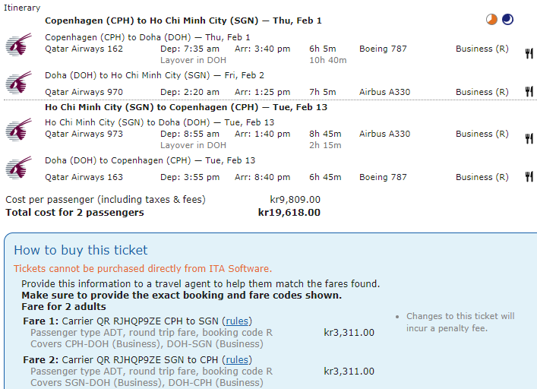Click the orange long-layover indicator icon
537x389 pixels.
click(493, 19)
